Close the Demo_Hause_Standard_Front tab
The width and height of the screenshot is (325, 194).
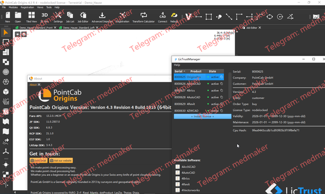click(55, 28)
